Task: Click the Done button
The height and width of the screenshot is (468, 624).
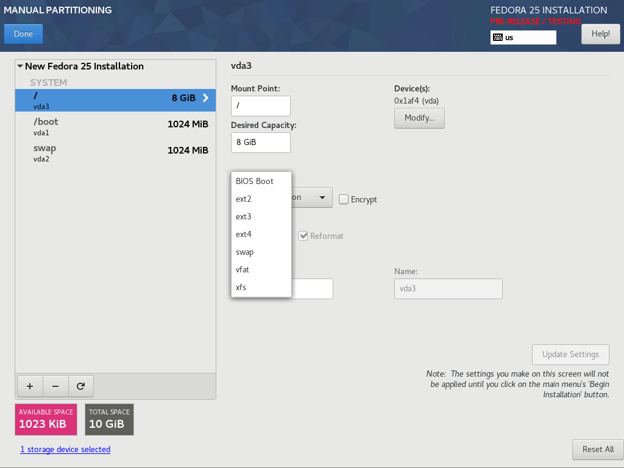Action: pyautogui.click(x=24, y=34)
